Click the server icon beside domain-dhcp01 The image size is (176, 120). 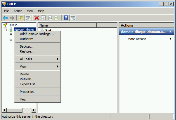pos(11,30)
